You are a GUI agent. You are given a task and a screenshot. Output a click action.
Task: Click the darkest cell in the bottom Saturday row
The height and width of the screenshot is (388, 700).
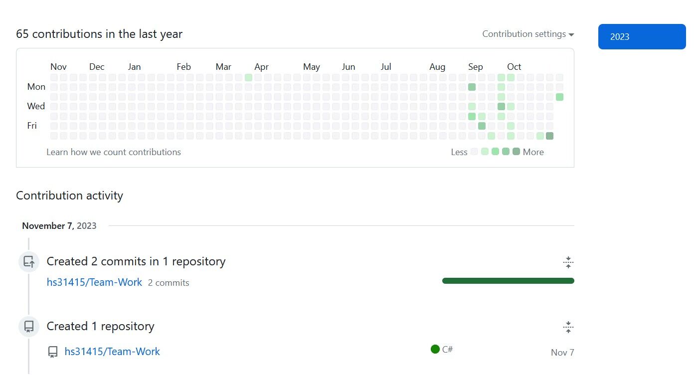(x=549, y=136)
